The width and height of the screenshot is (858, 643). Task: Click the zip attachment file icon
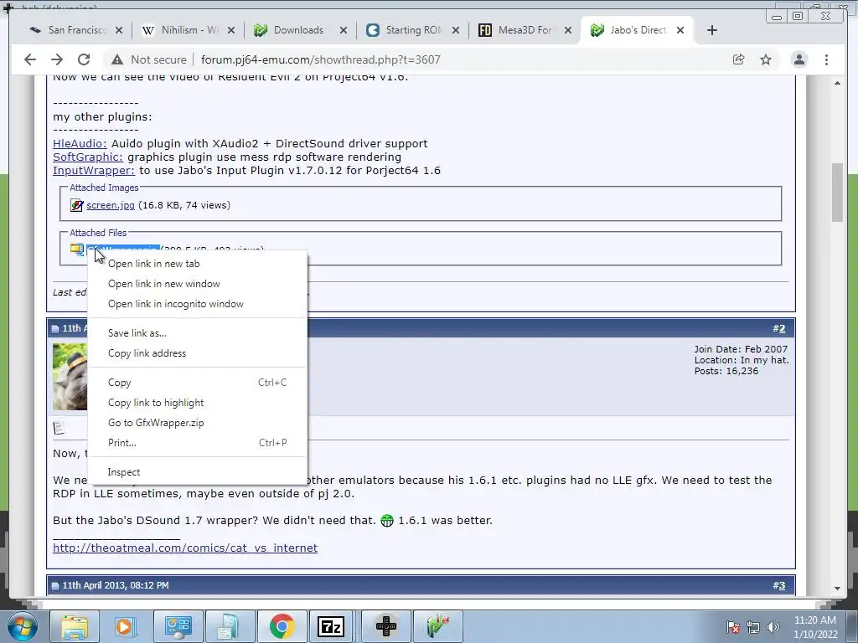[x=76, y=249]
